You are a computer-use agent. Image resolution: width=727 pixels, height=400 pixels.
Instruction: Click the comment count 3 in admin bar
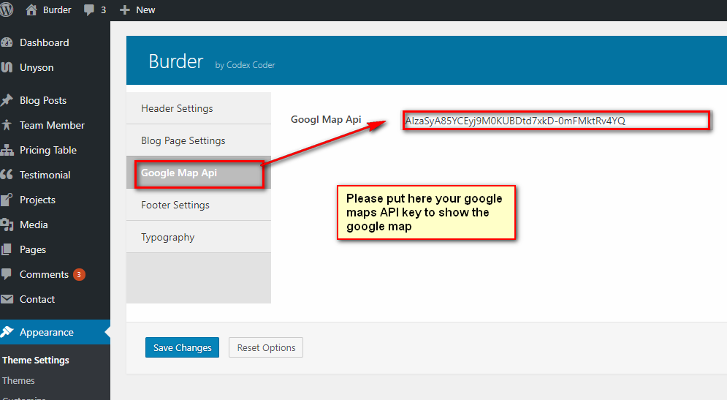[104, 10]
